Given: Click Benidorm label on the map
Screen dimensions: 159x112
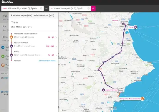Looking at the screenshot, I should 138,81.
